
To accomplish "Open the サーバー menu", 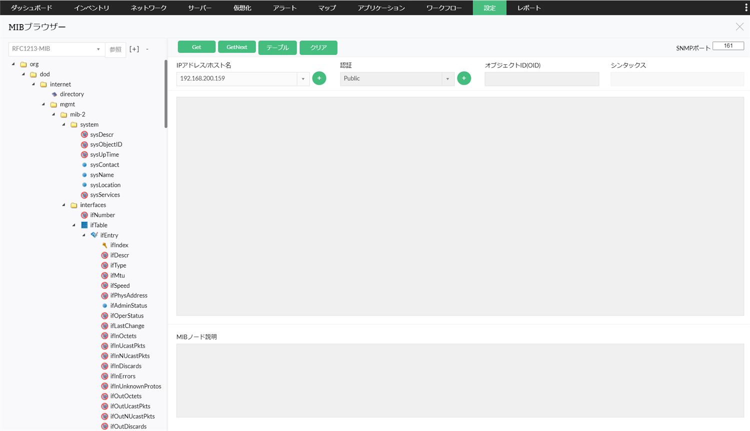I will click(199, 8).
